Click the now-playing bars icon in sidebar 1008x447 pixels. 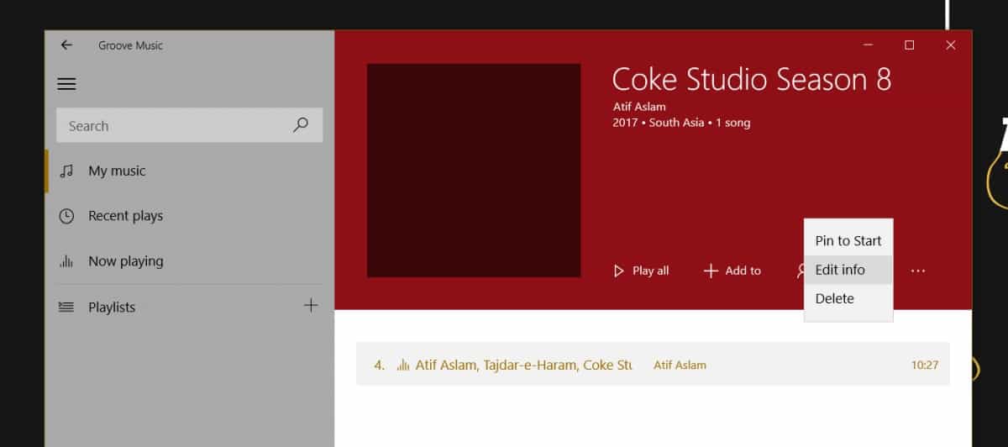66,261
